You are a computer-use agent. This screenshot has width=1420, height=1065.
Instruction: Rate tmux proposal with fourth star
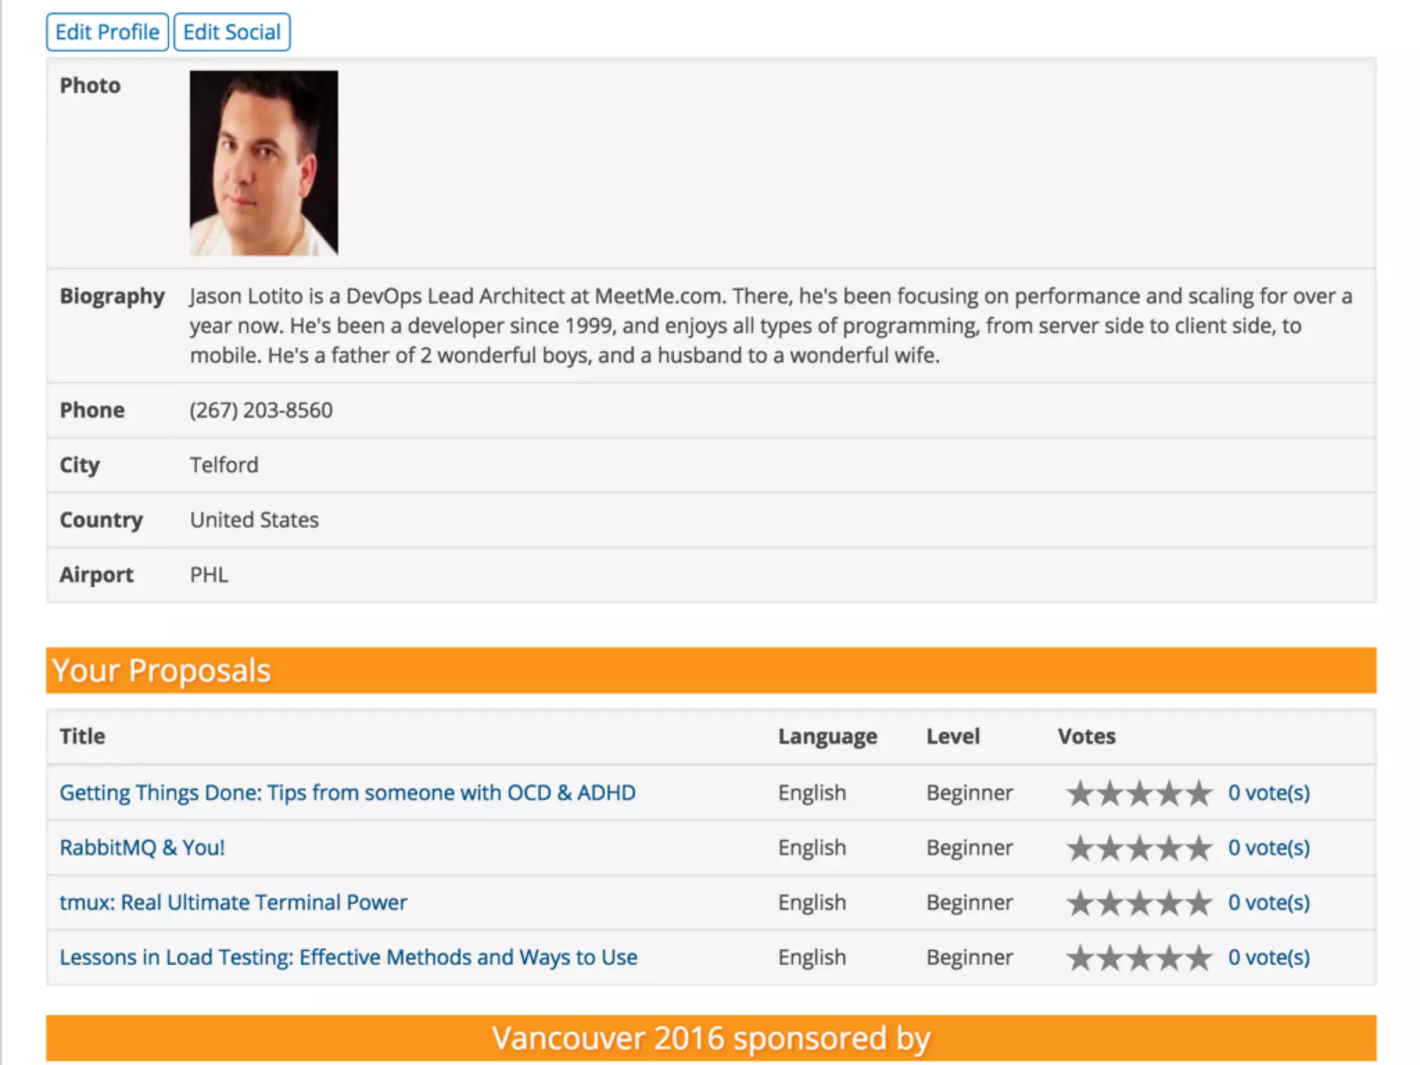(x=1169, y=903)
